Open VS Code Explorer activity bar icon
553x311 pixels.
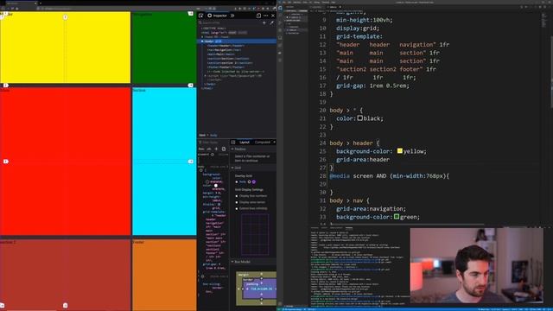coord(280,8)
